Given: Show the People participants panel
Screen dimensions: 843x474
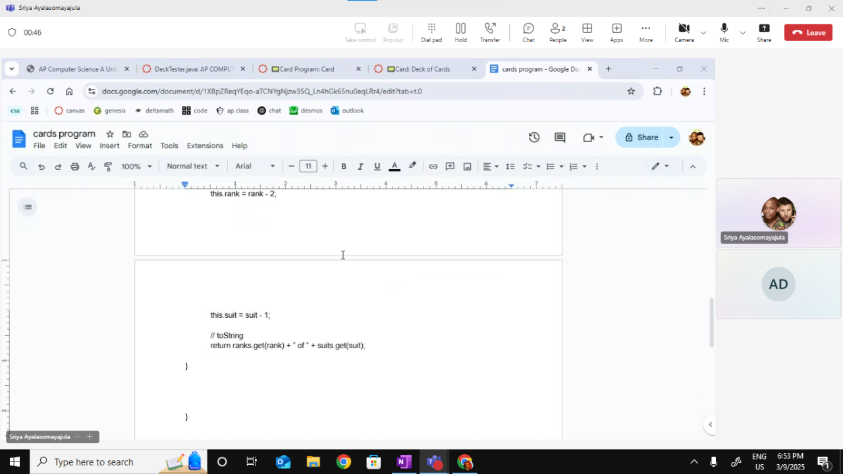Looking at the screenshot, I should [x=558, y=32].
